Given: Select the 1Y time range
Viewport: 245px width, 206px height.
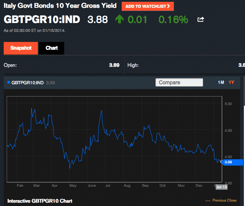Looking at the screenshot, I should coord(232,82).
